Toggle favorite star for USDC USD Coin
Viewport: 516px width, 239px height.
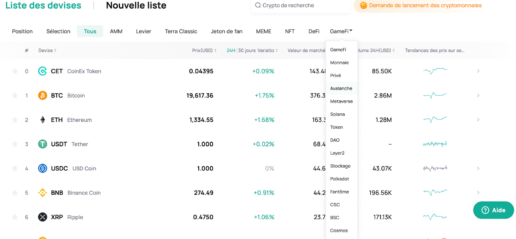coord(15,169)
